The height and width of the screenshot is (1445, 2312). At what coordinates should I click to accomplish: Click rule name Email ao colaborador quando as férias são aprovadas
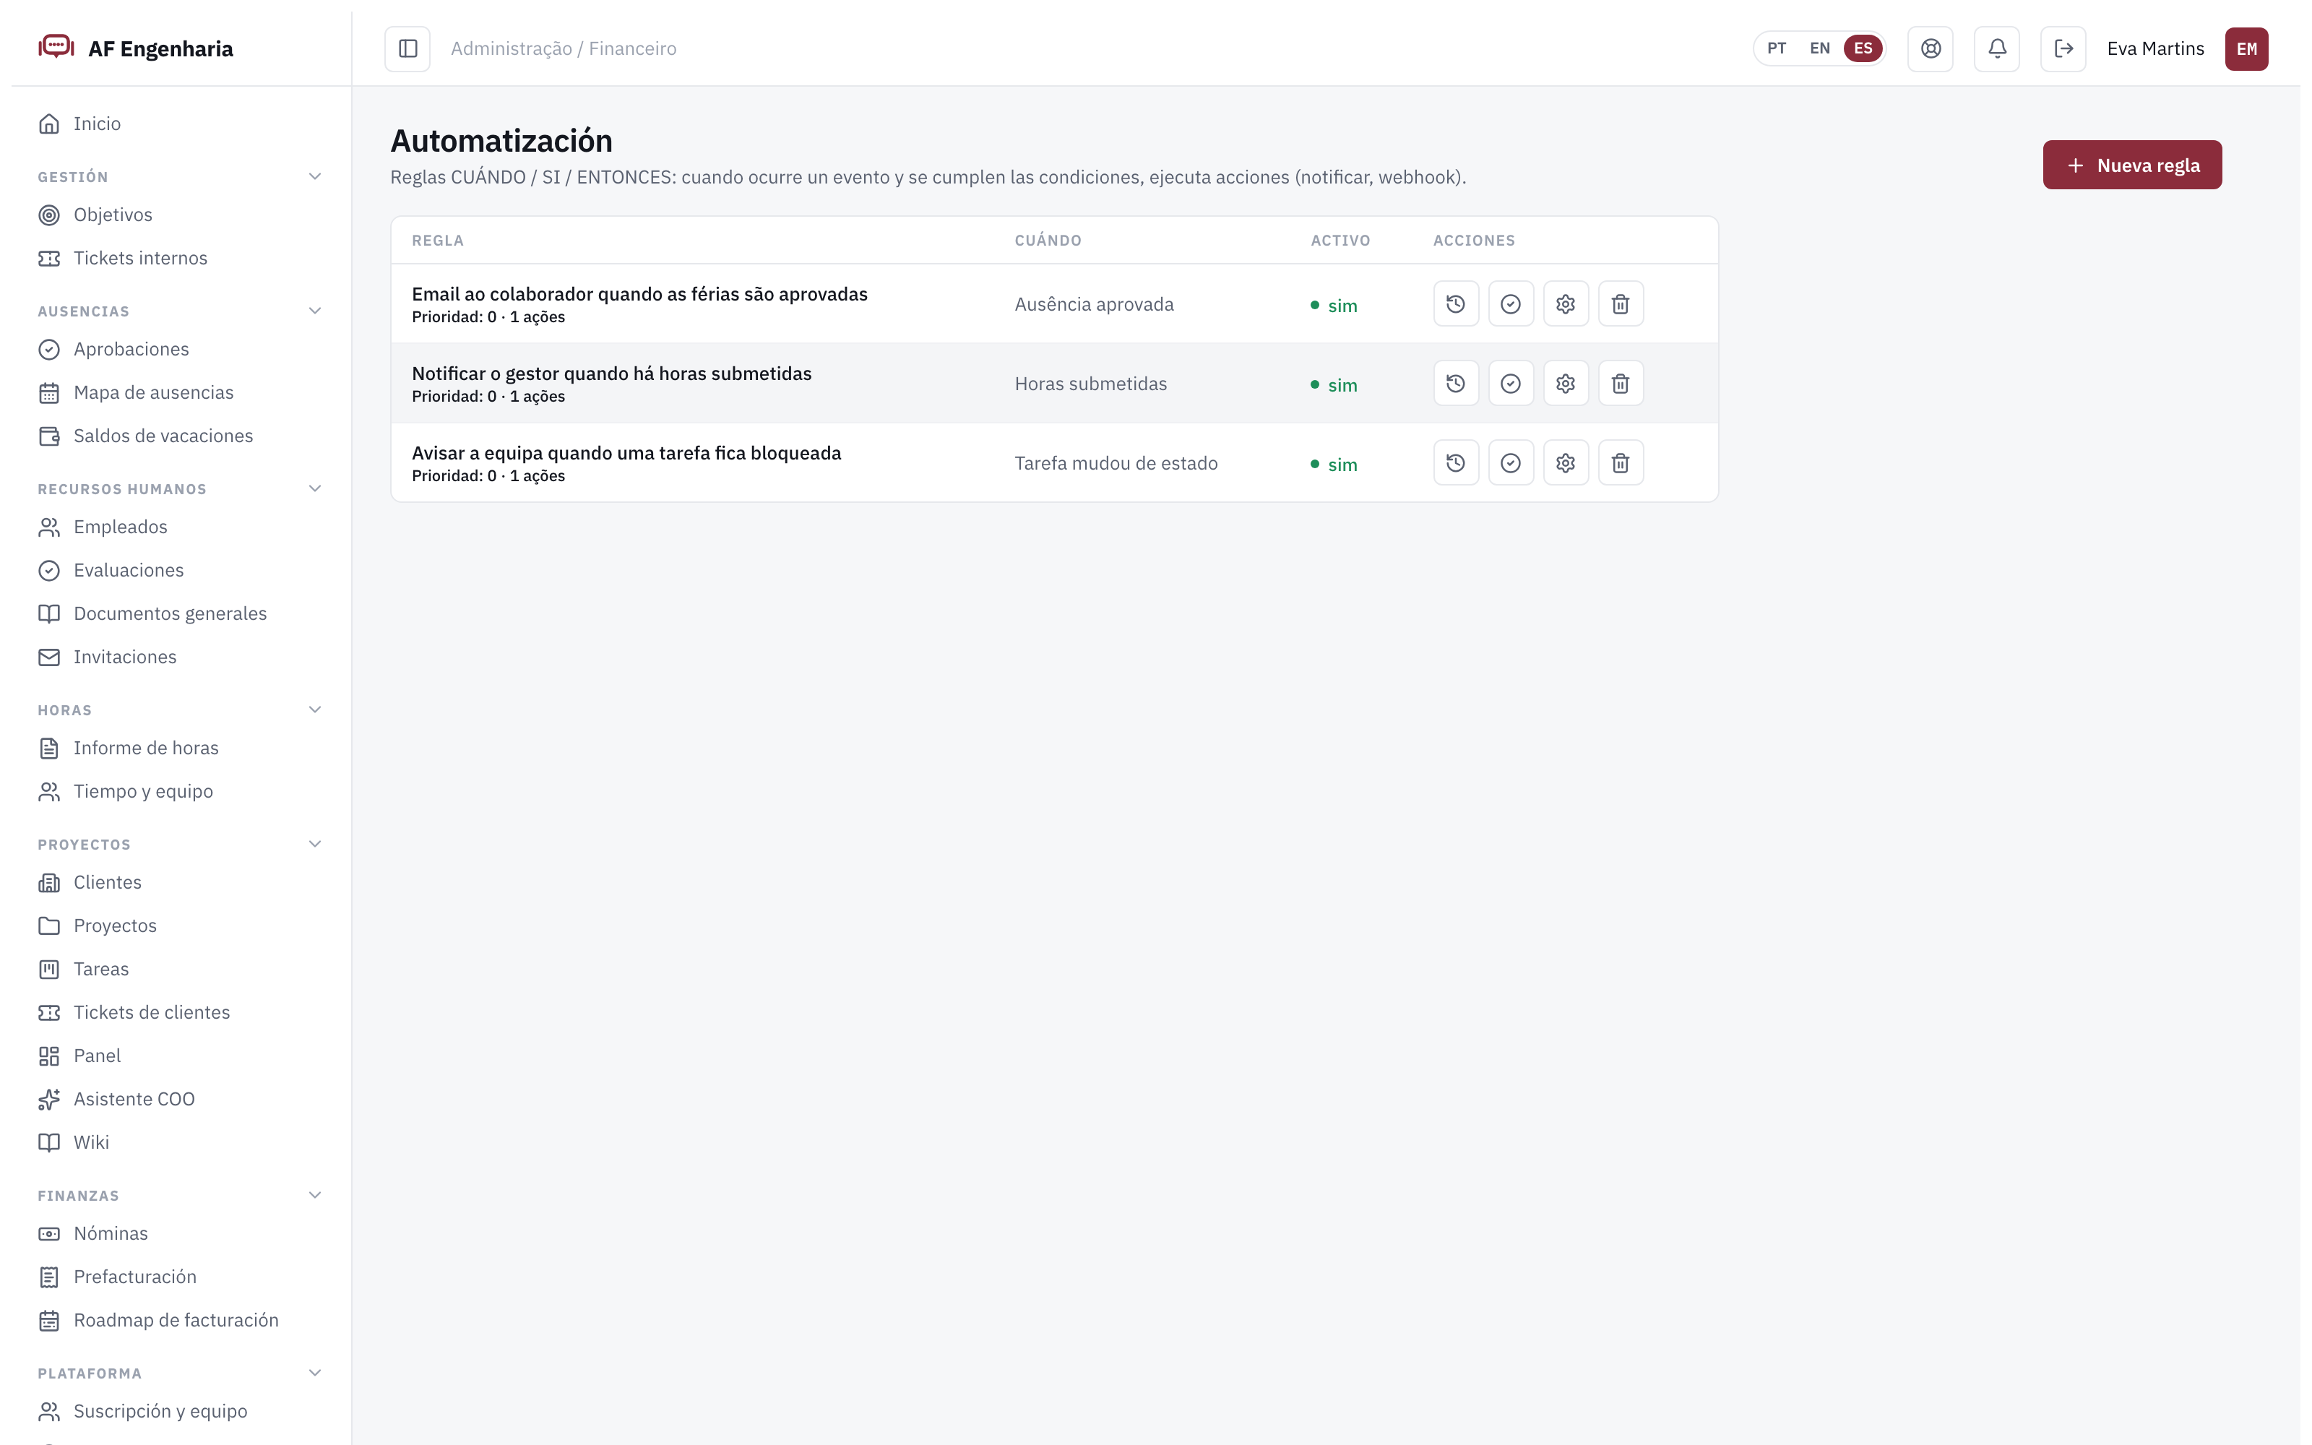(639, 294)
